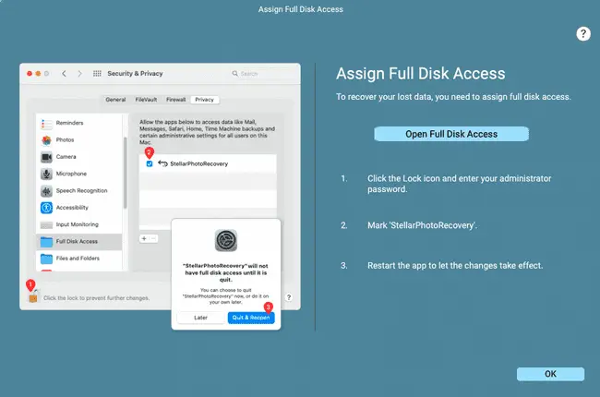
Task: Click the StellarPhotoRecovery app icon in the list
Action: [162, 163]
